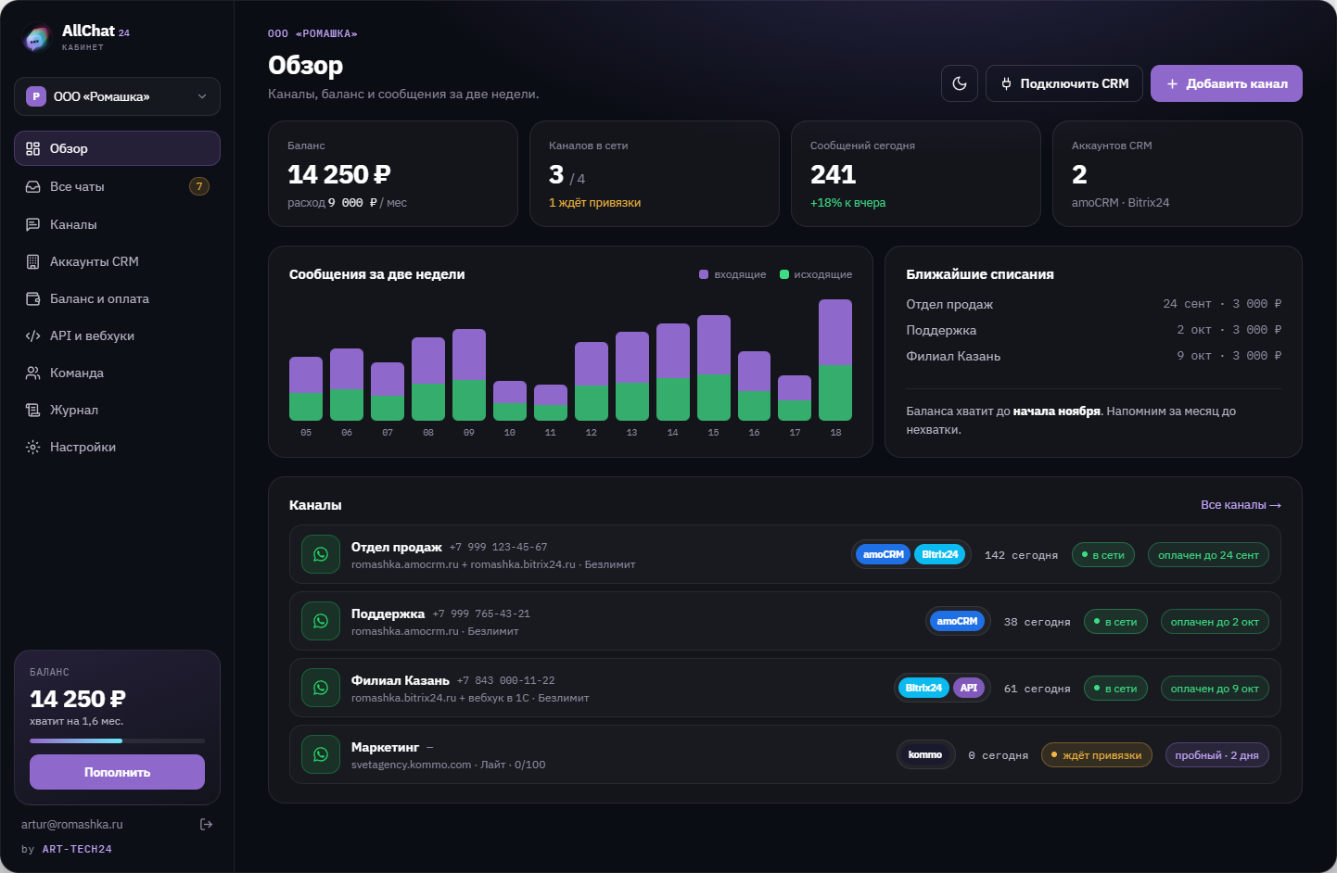Click the Пополнить button

tap(117, 772)
